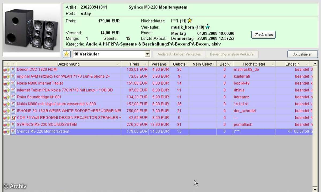This screenshot has width=321, height=192.
Task: Select Nokia N800 mit skype row
Action: coord(158,104)
